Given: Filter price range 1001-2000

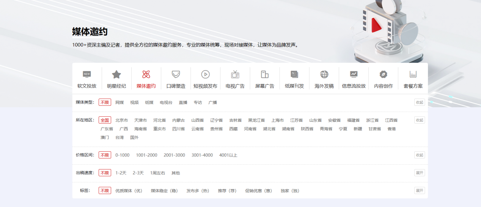Looking at the screenshot, I should point(146,155).
